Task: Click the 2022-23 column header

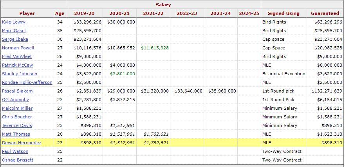Action: 187,13
